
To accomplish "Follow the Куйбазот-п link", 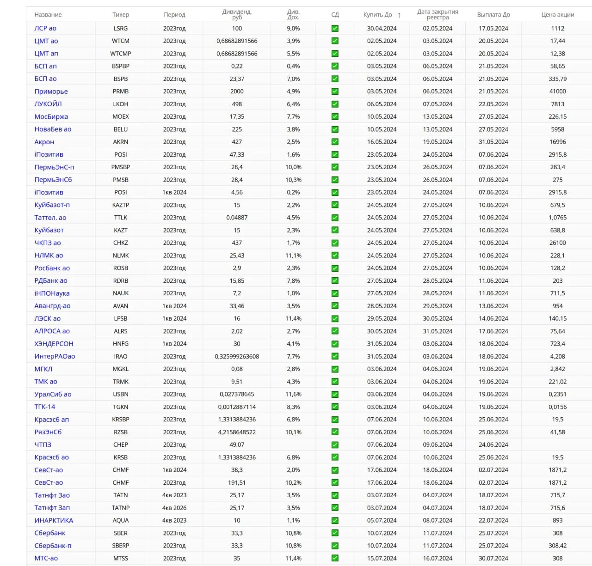I will [52, 205].
